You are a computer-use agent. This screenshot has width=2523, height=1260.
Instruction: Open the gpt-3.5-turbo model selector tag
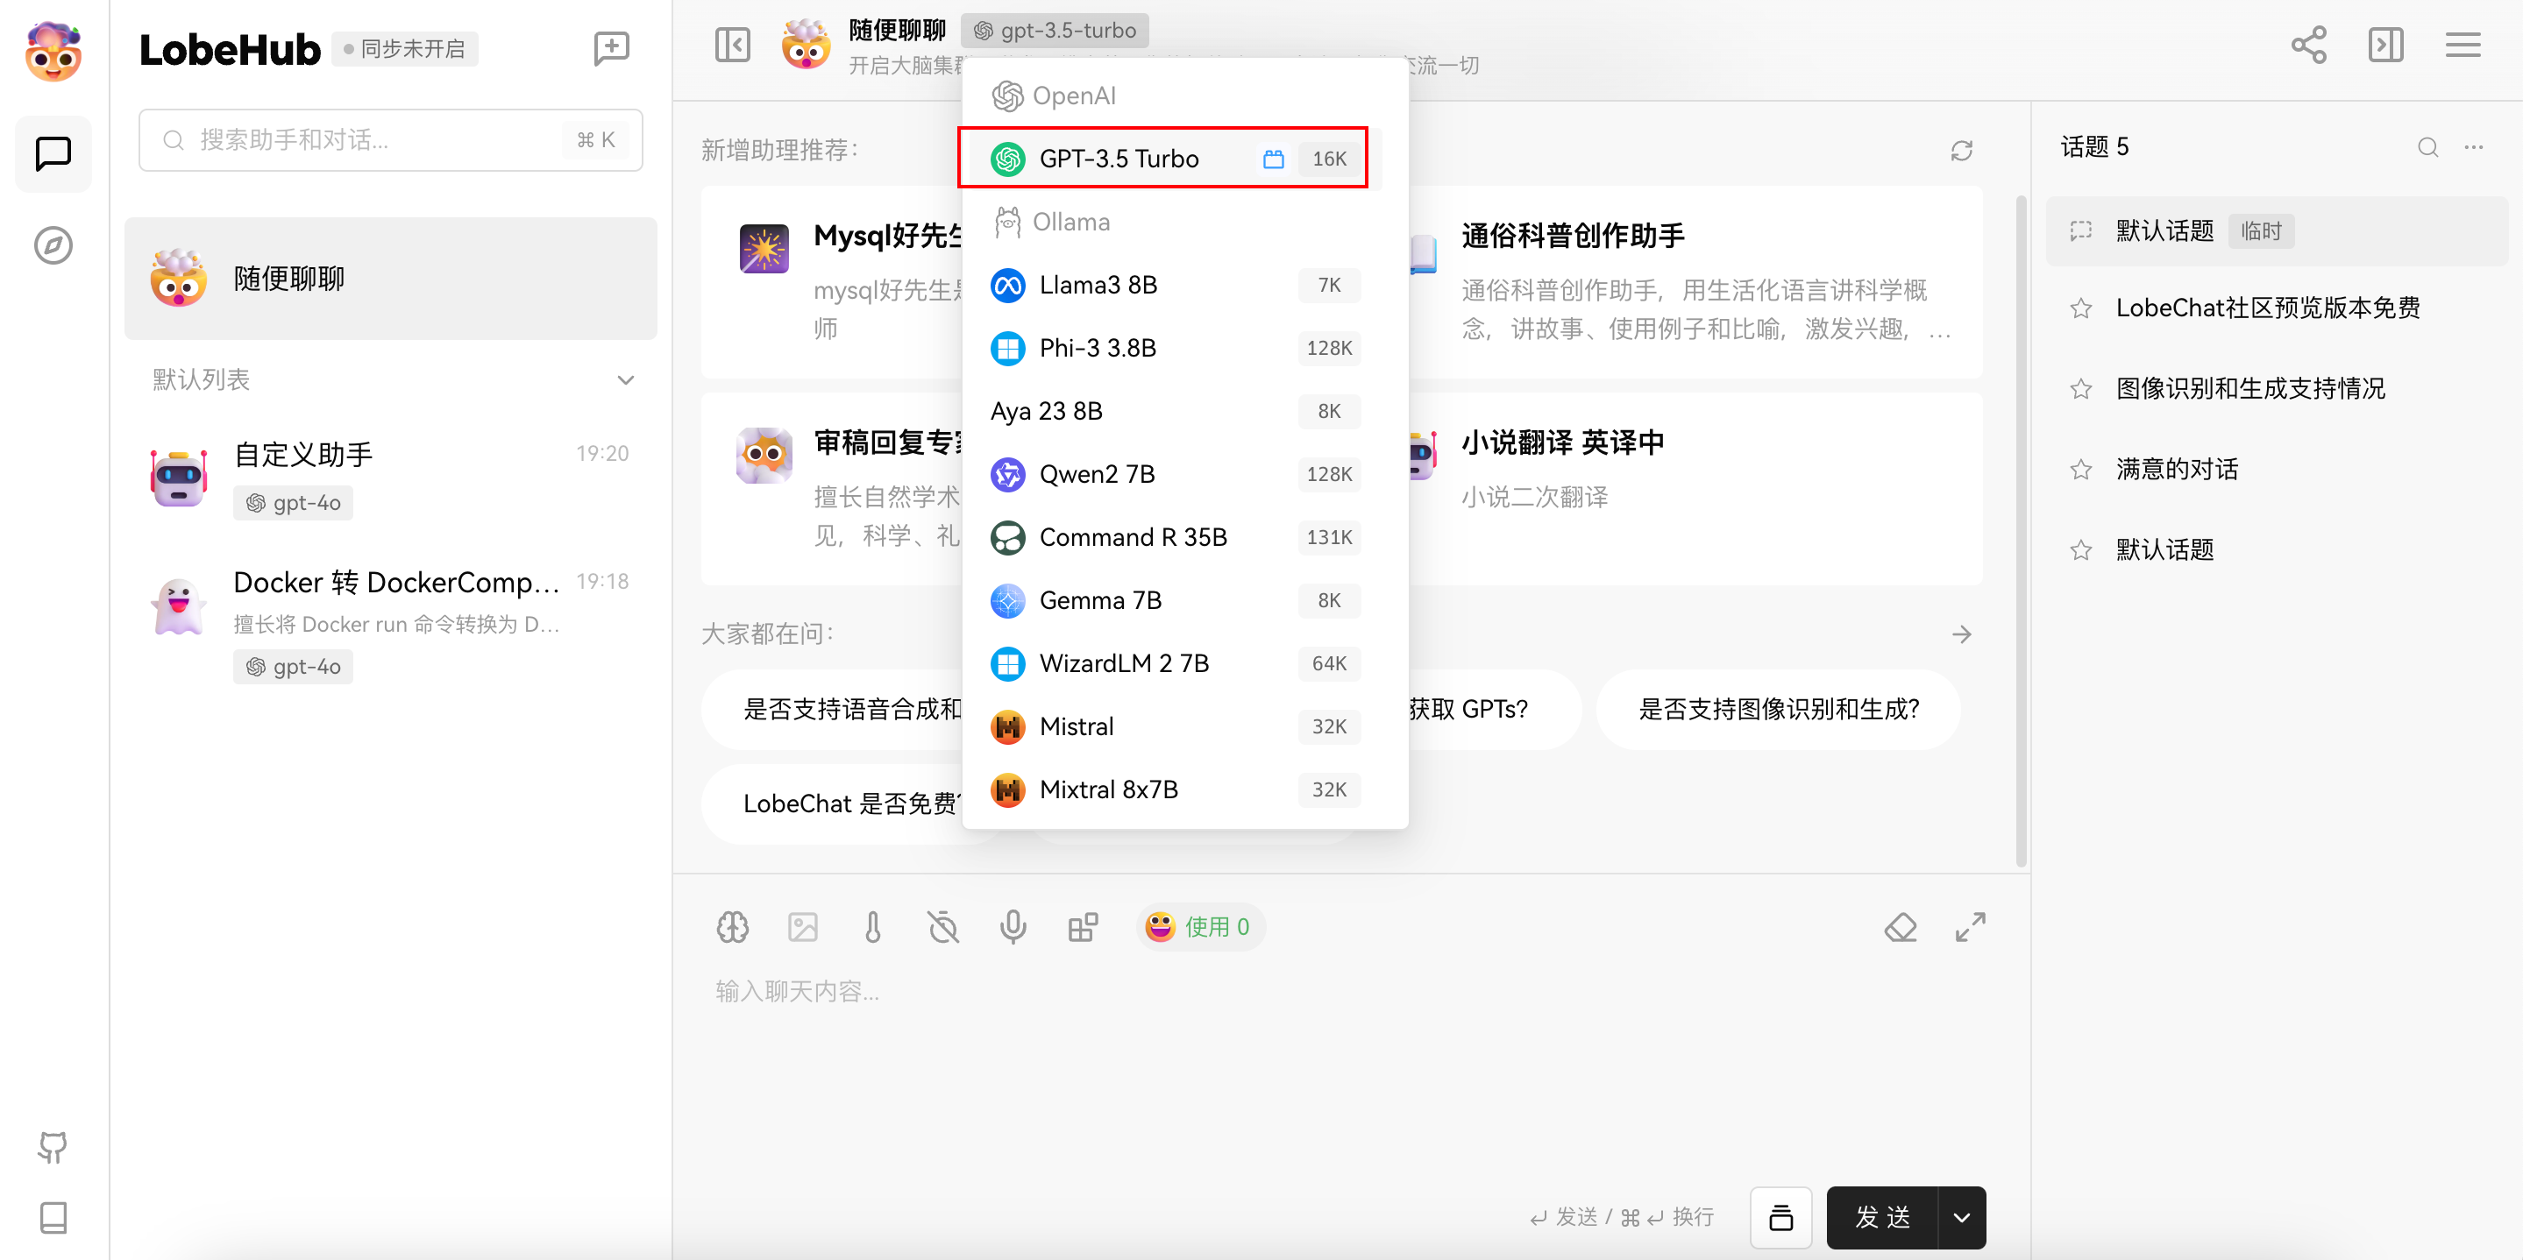[1055, 31]
